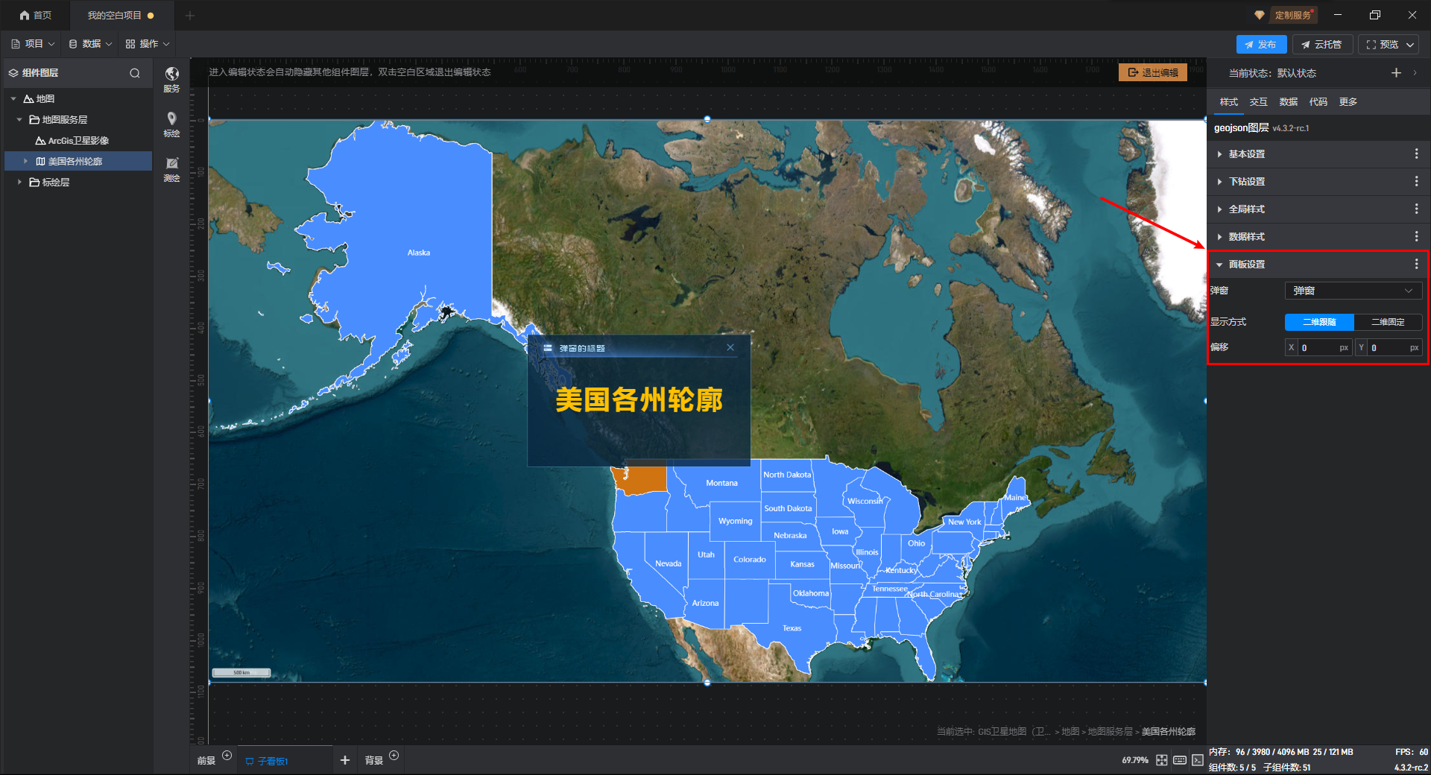Image resolution: width=1431 pixels, height=775 pixels.
Task: Select the 标绘 map pin tool
Action: point(171,123)
